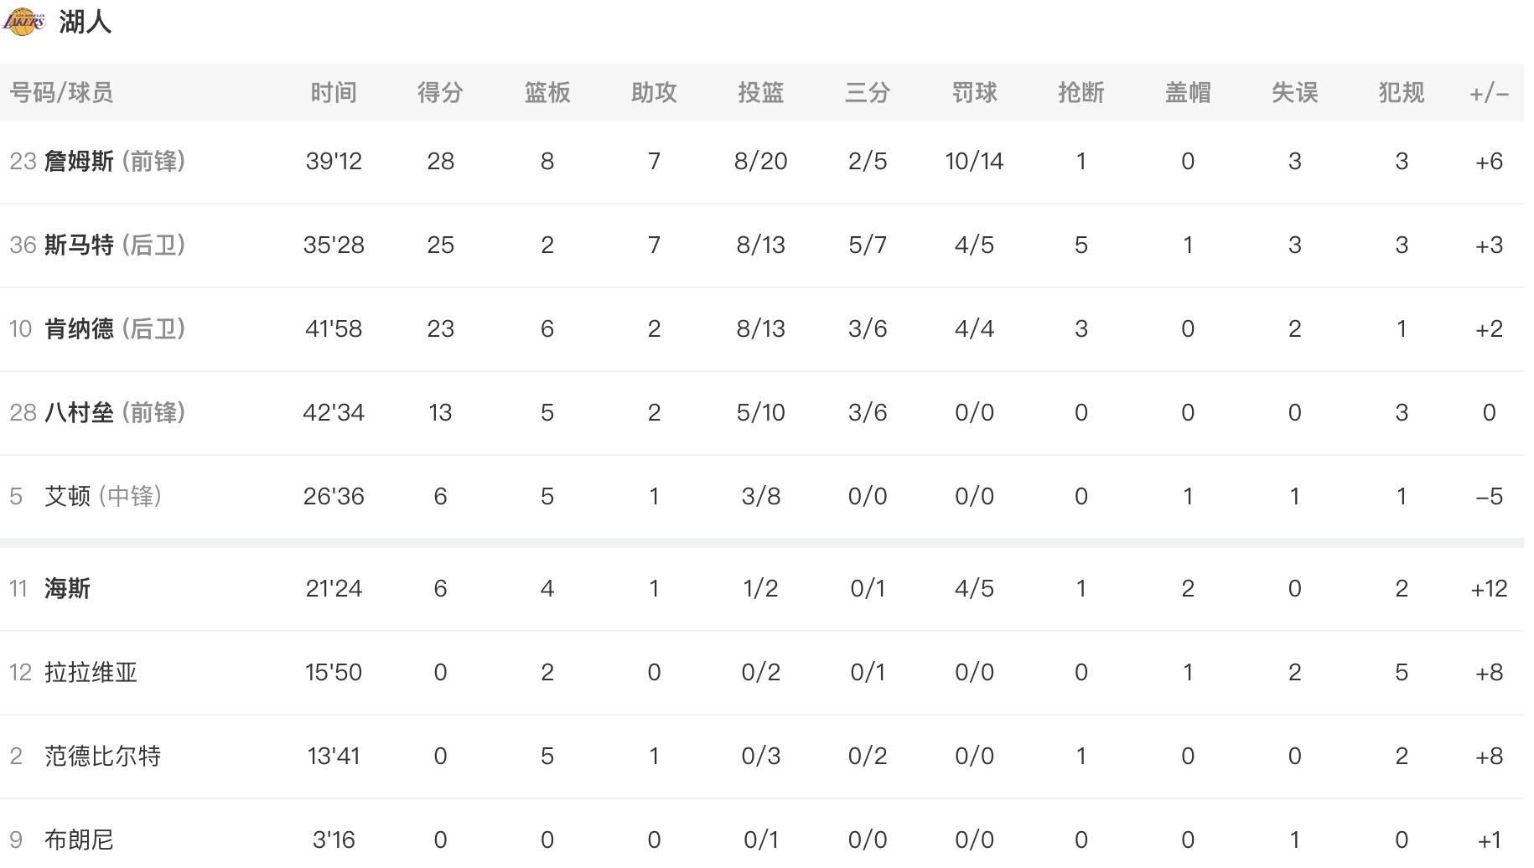
Task: Click player name 肯纳德
Action: pyautogui.click(x=79, y=328)
